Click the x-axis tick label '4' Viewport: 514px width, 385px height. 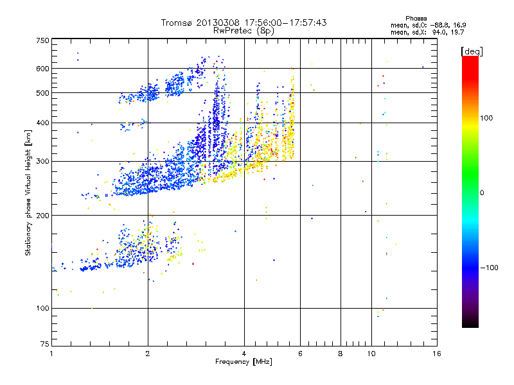244,354
